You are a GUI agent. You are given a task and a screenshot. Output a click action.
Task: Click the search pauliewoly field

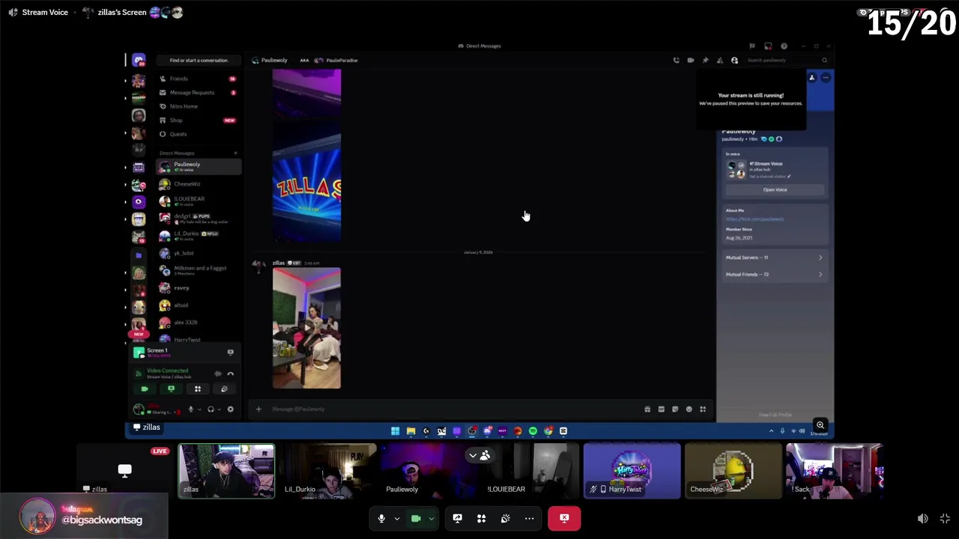[x=787, y=61]
